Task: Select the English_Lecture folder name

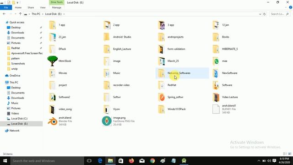Action: 122,49
